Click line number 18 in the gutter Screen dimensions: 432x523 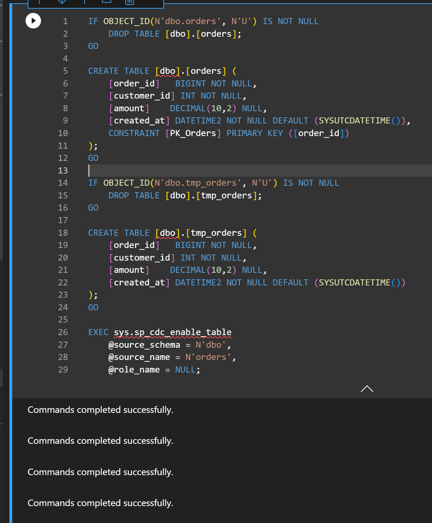click(x=63, y=233)
